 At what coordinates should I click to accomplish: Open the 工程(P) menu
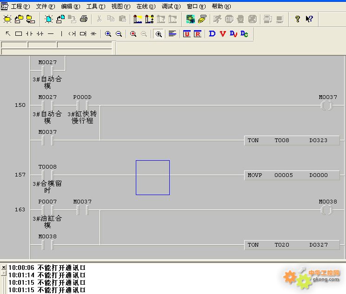pyautogui.click(x=20, y=7)
